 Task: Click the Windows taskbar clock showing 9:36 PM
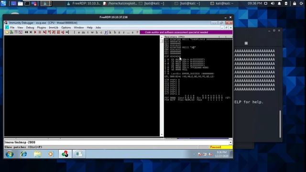(221, 154)
